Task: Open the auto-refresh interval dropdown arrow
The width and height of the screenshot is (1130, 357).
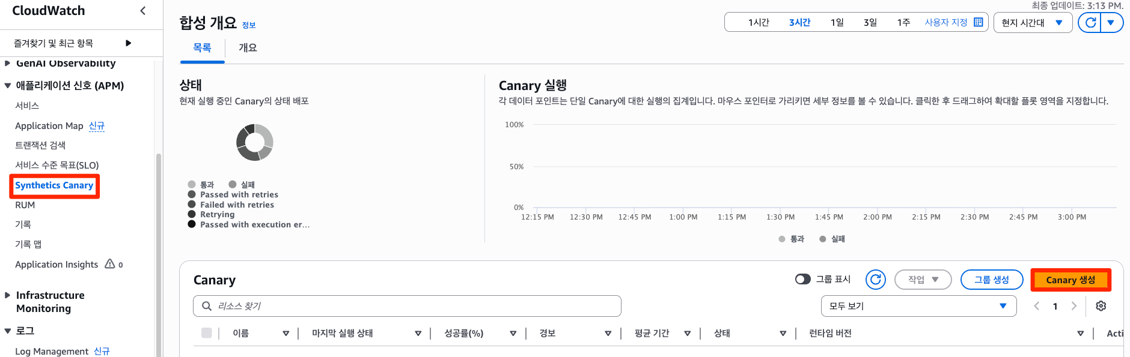Action: [x=1111, y=23]
